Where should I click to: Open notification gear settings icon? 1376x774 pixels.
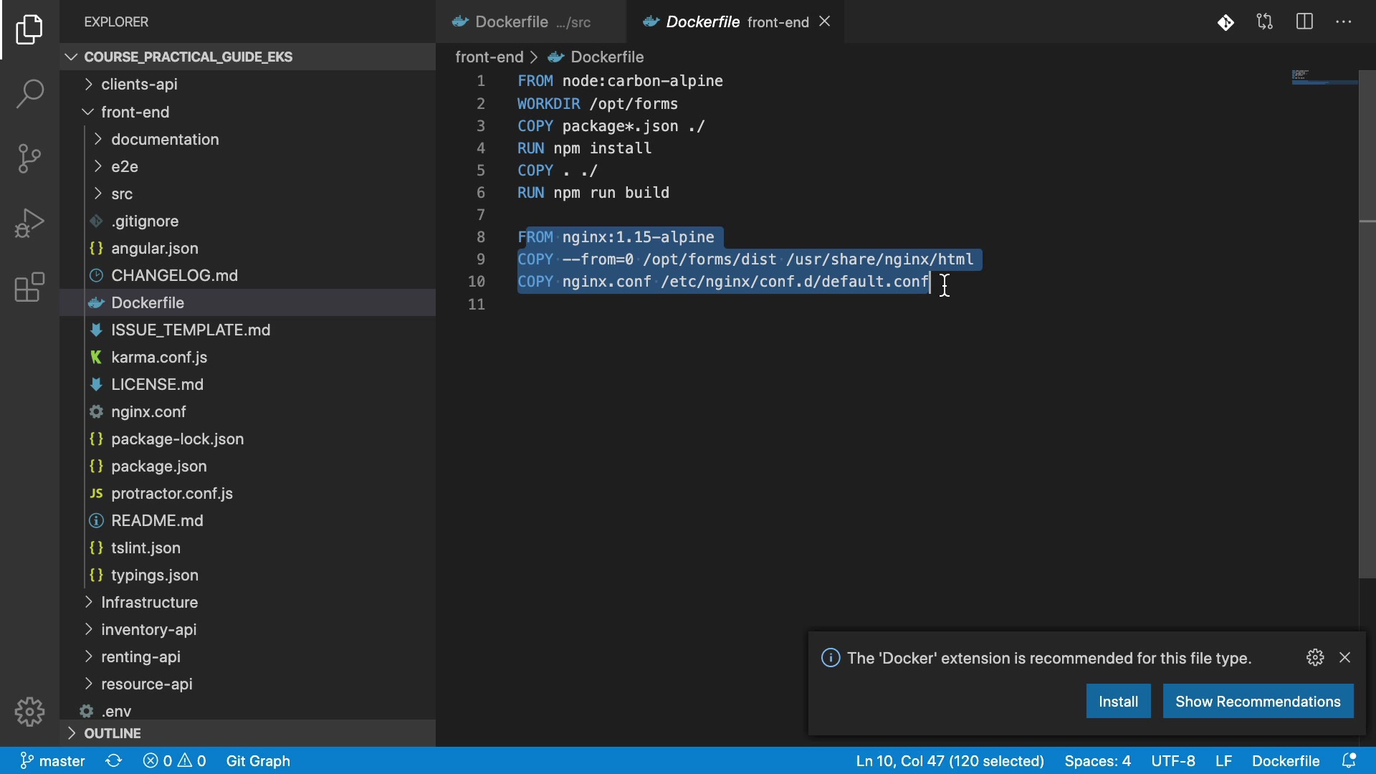[x=1315, y=658]
